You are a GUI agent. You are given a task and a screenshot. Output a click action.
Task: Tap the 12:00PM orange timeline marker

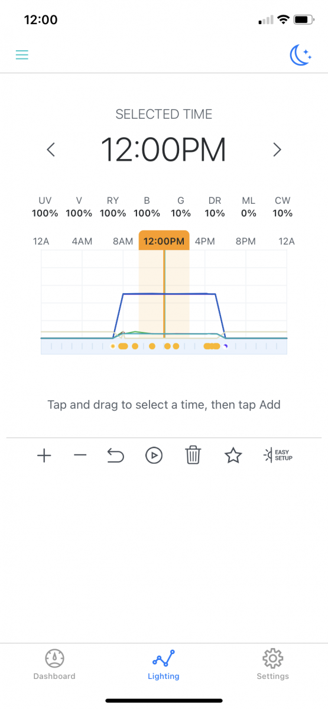pyautogui.click(x=164, y=241)
